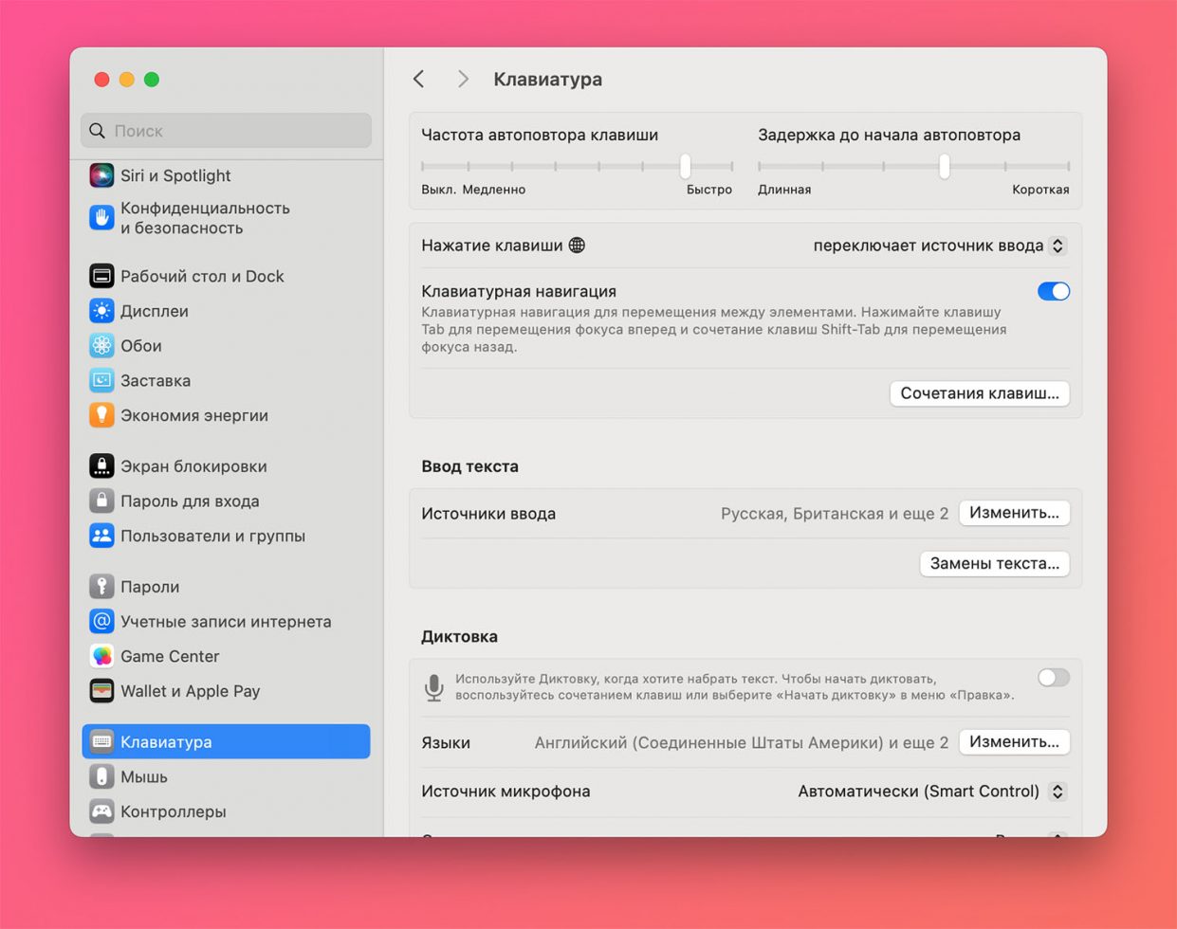1177x929 pixels.
Task: Click the Языки row label
Action: click(x=446, y=742)
